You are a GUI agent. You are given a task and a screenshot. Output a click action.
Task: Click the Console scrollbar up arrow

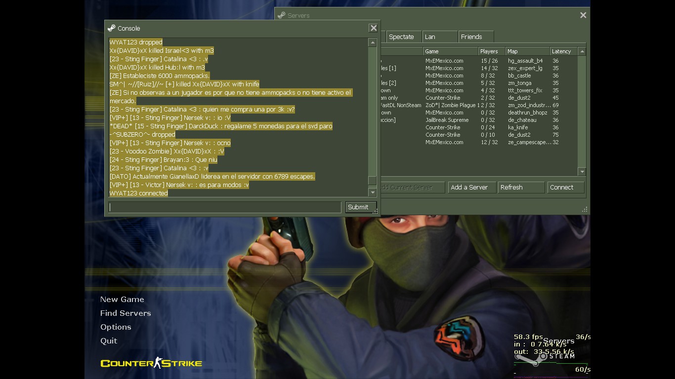(373, 43)
